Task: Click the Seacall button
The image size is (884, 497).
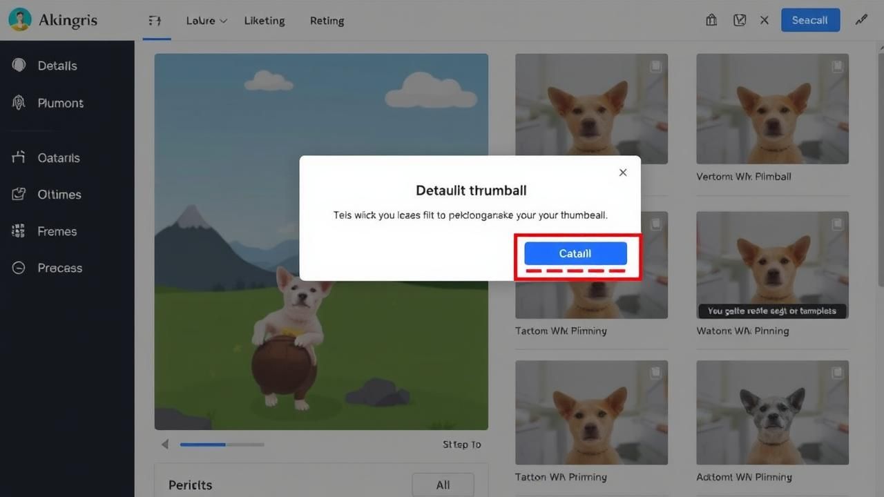Action: (x=809, y=20)
